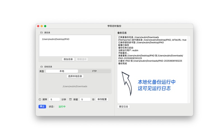This screenshot has height=140, width=224.
Task: Click the clock icon next to 频率
Action: 40,99
